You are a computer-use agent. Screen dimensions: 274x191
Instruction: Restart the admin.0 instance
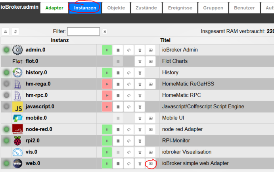point(129,50)
